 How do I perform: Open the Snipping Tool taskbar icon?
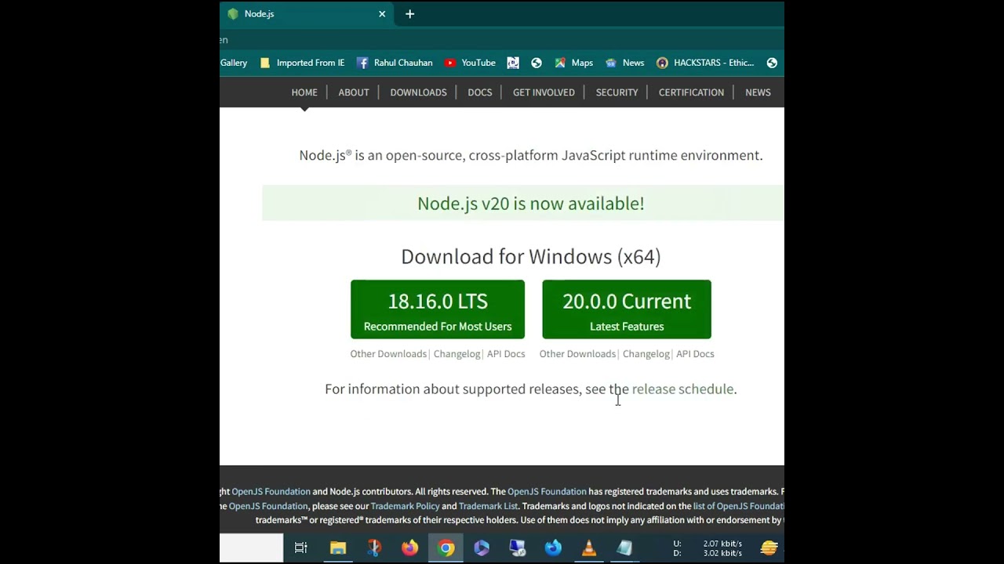(374, 548)
